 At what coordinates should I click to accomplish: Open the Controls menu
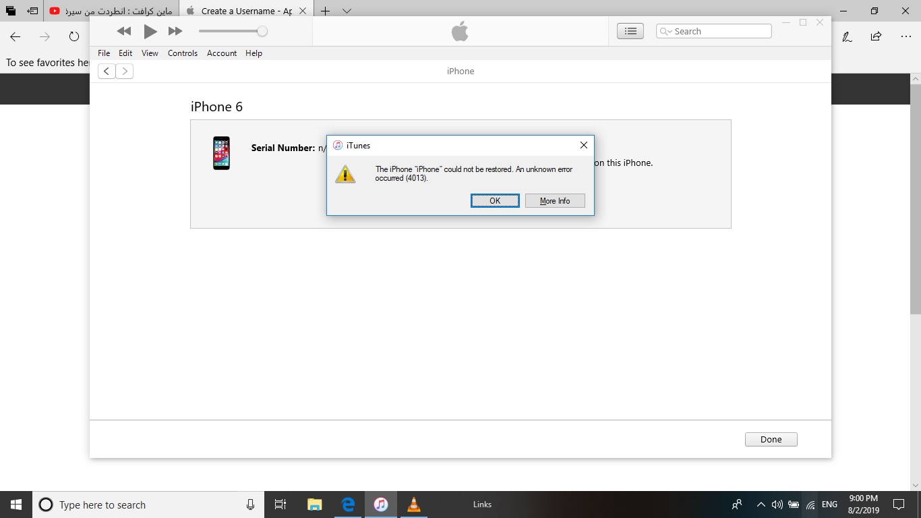(x=183, y=53)
